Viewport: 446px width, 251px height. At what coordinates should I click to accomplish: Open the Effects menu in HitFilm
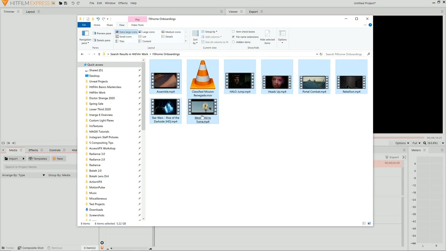pos(123,3)
